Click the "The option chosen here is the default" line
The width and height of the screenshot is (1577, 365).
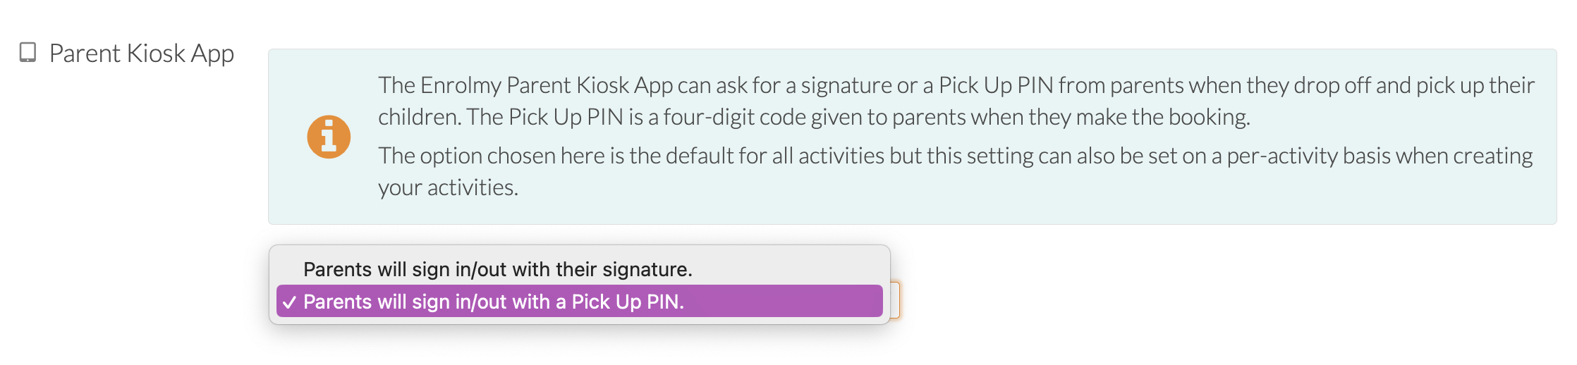956,156
